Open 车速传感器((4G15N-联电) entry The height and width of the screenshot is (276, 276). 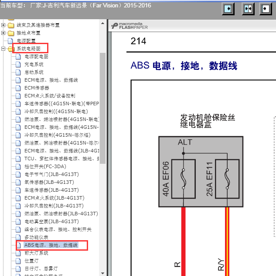pyautogui.click(x=61, y=103)
